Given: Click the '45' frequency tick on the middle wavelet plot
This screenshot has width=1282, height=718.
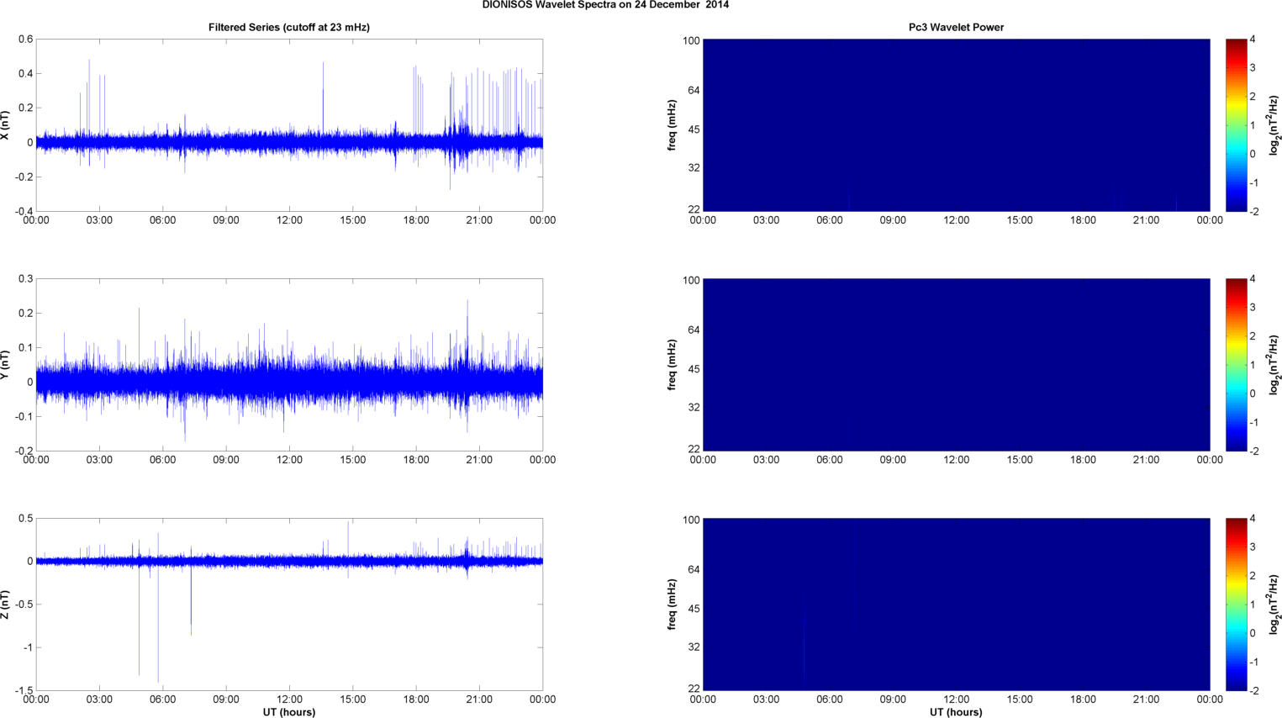Looking at the screenshot, I should (694, 370).
